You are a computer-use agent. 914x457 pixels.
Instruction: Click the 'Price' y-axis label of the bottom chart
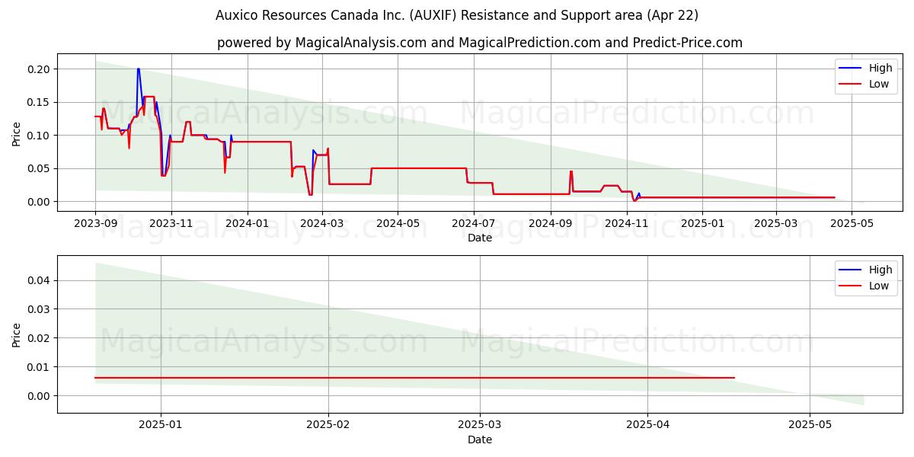(17, 334)
